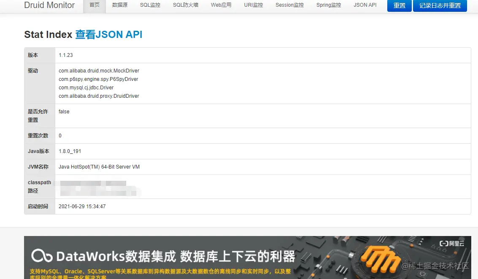478x279 pixels.
Task: Click the Druid Monitor brand title
Action: pyautogui.click(x=49, y=5)
